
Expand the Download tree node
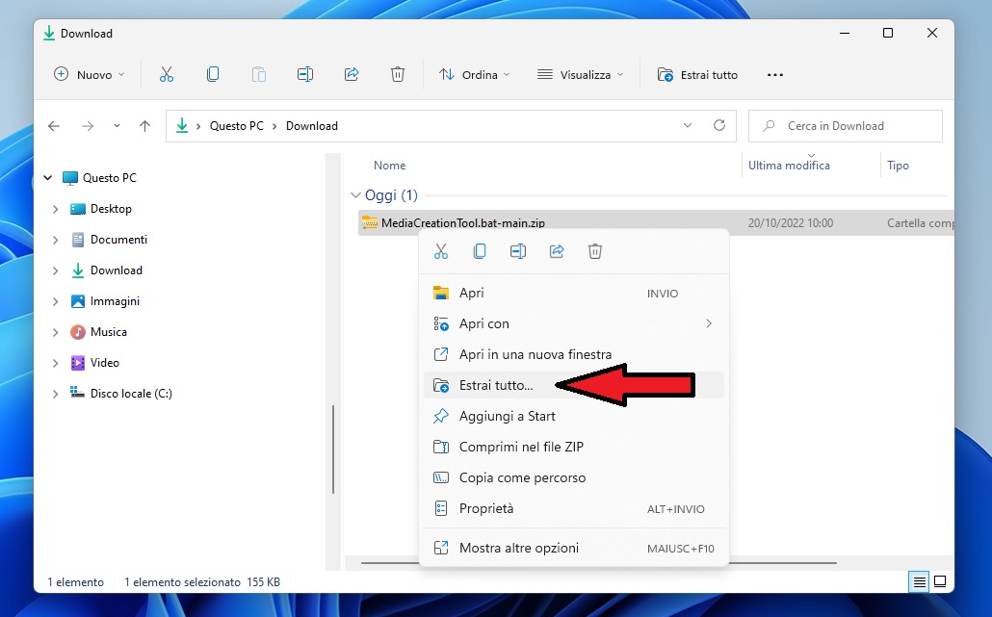tap(56, 270)
